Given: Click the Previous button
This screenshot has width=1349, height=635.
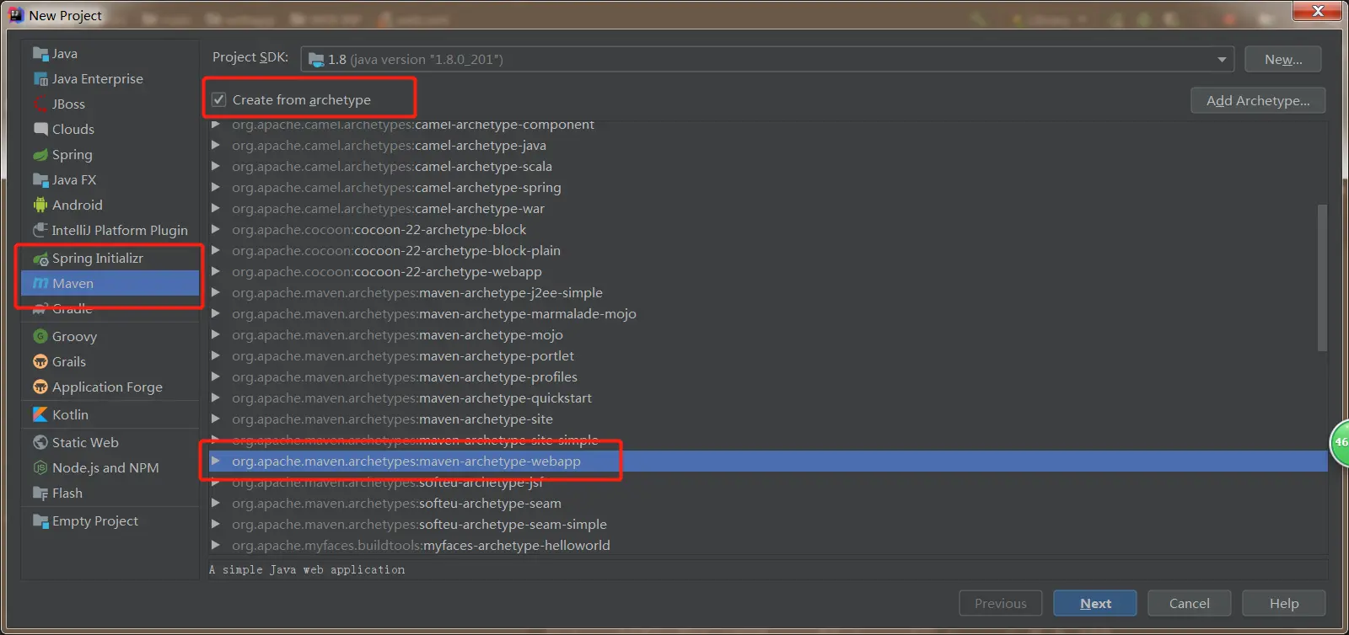Looking at the screenshot, I should 1001,603.
